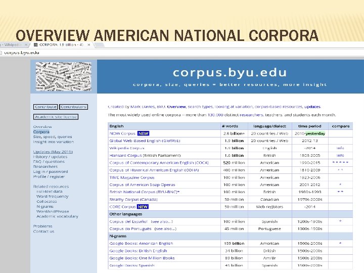Click the Contribute button
Image resolution: width=364 pixels, height=273 pixels.
click(x=45, y=107)
